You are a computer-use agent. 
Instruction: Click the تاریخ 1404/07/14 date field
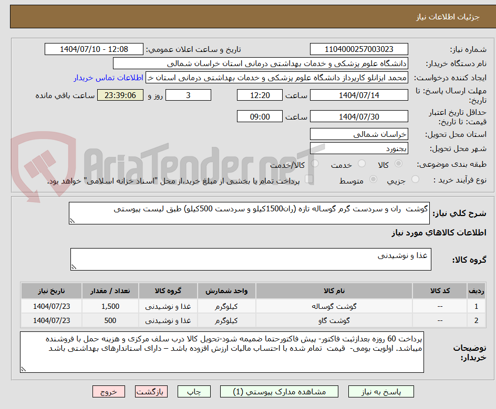pyautogui.click(x=359, y=95)
